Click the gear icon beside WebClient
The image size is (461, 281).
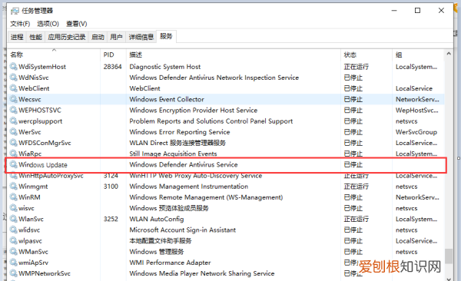[x=14, y=88]
